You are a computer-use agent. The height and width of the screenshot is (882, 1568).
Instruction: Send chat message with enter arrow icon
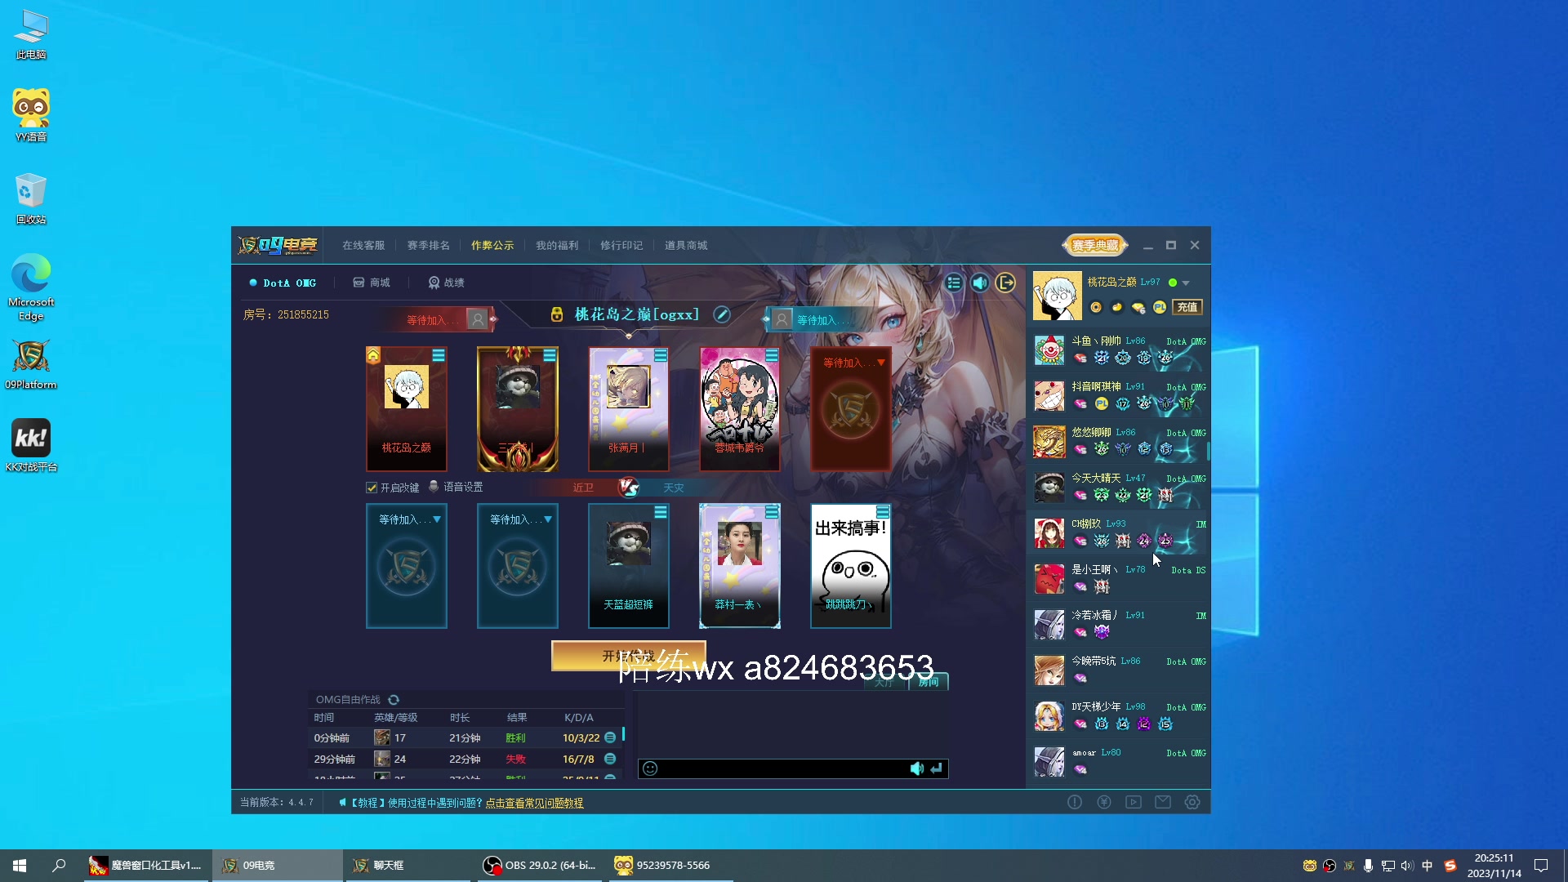coord(937,768)
